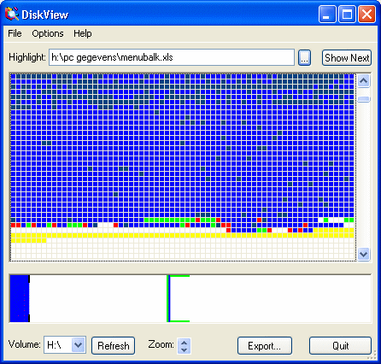381x364 pixels.
Task: Click the green bracket marker in volume overview
Action: pos(178,298)
